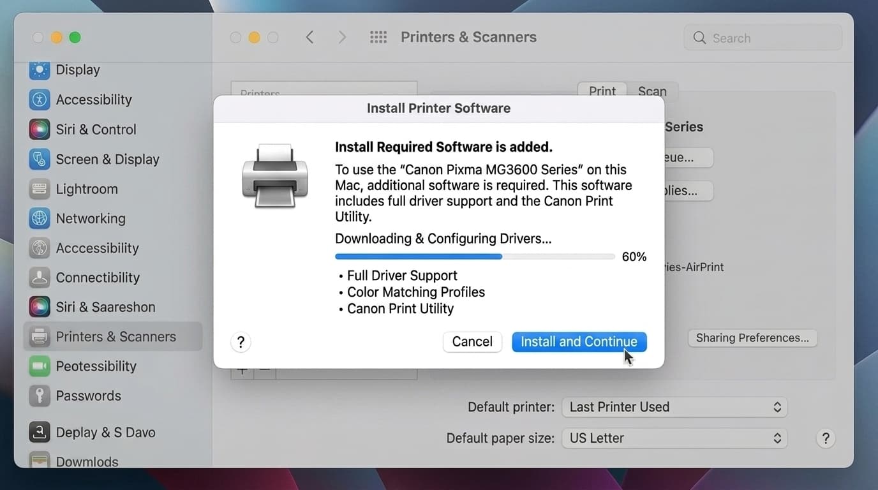Click the Default paper size label
Viewport: 878px width, 490px height.
pos(500,438)
